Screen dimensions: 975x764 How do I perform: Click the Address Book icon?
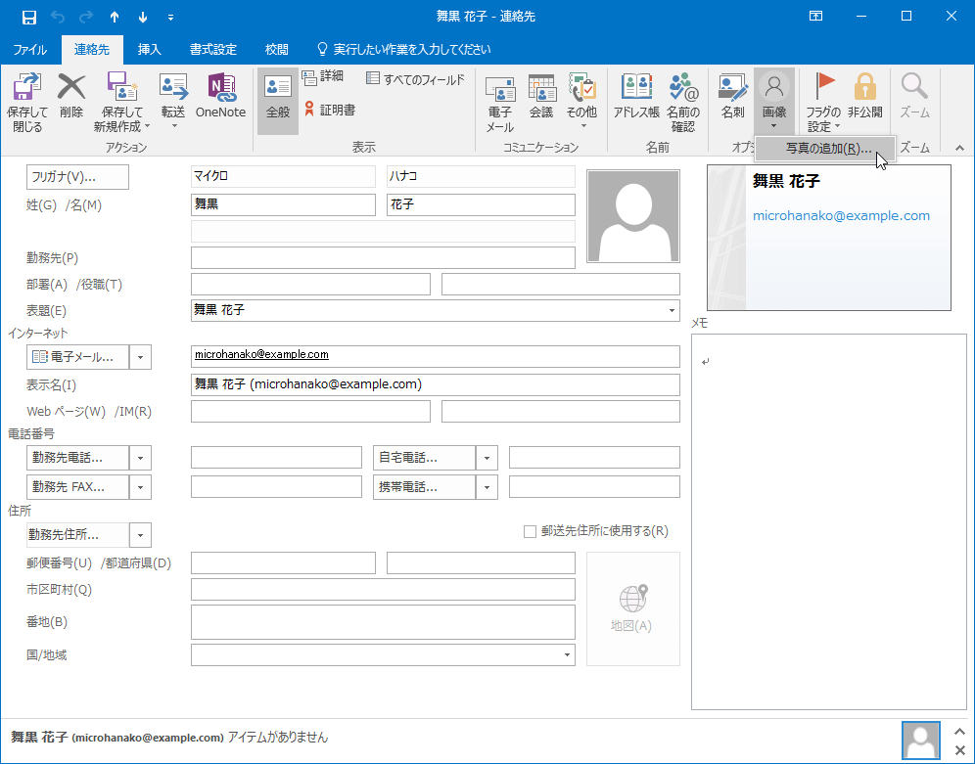pos(636,97)
